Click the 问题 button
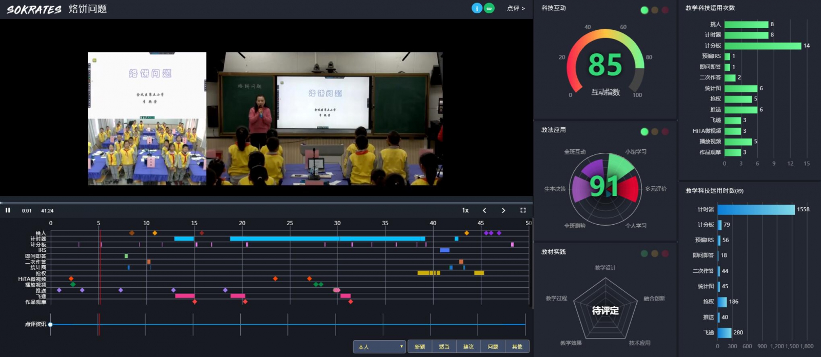821x357 pixels. click(493, 347)
